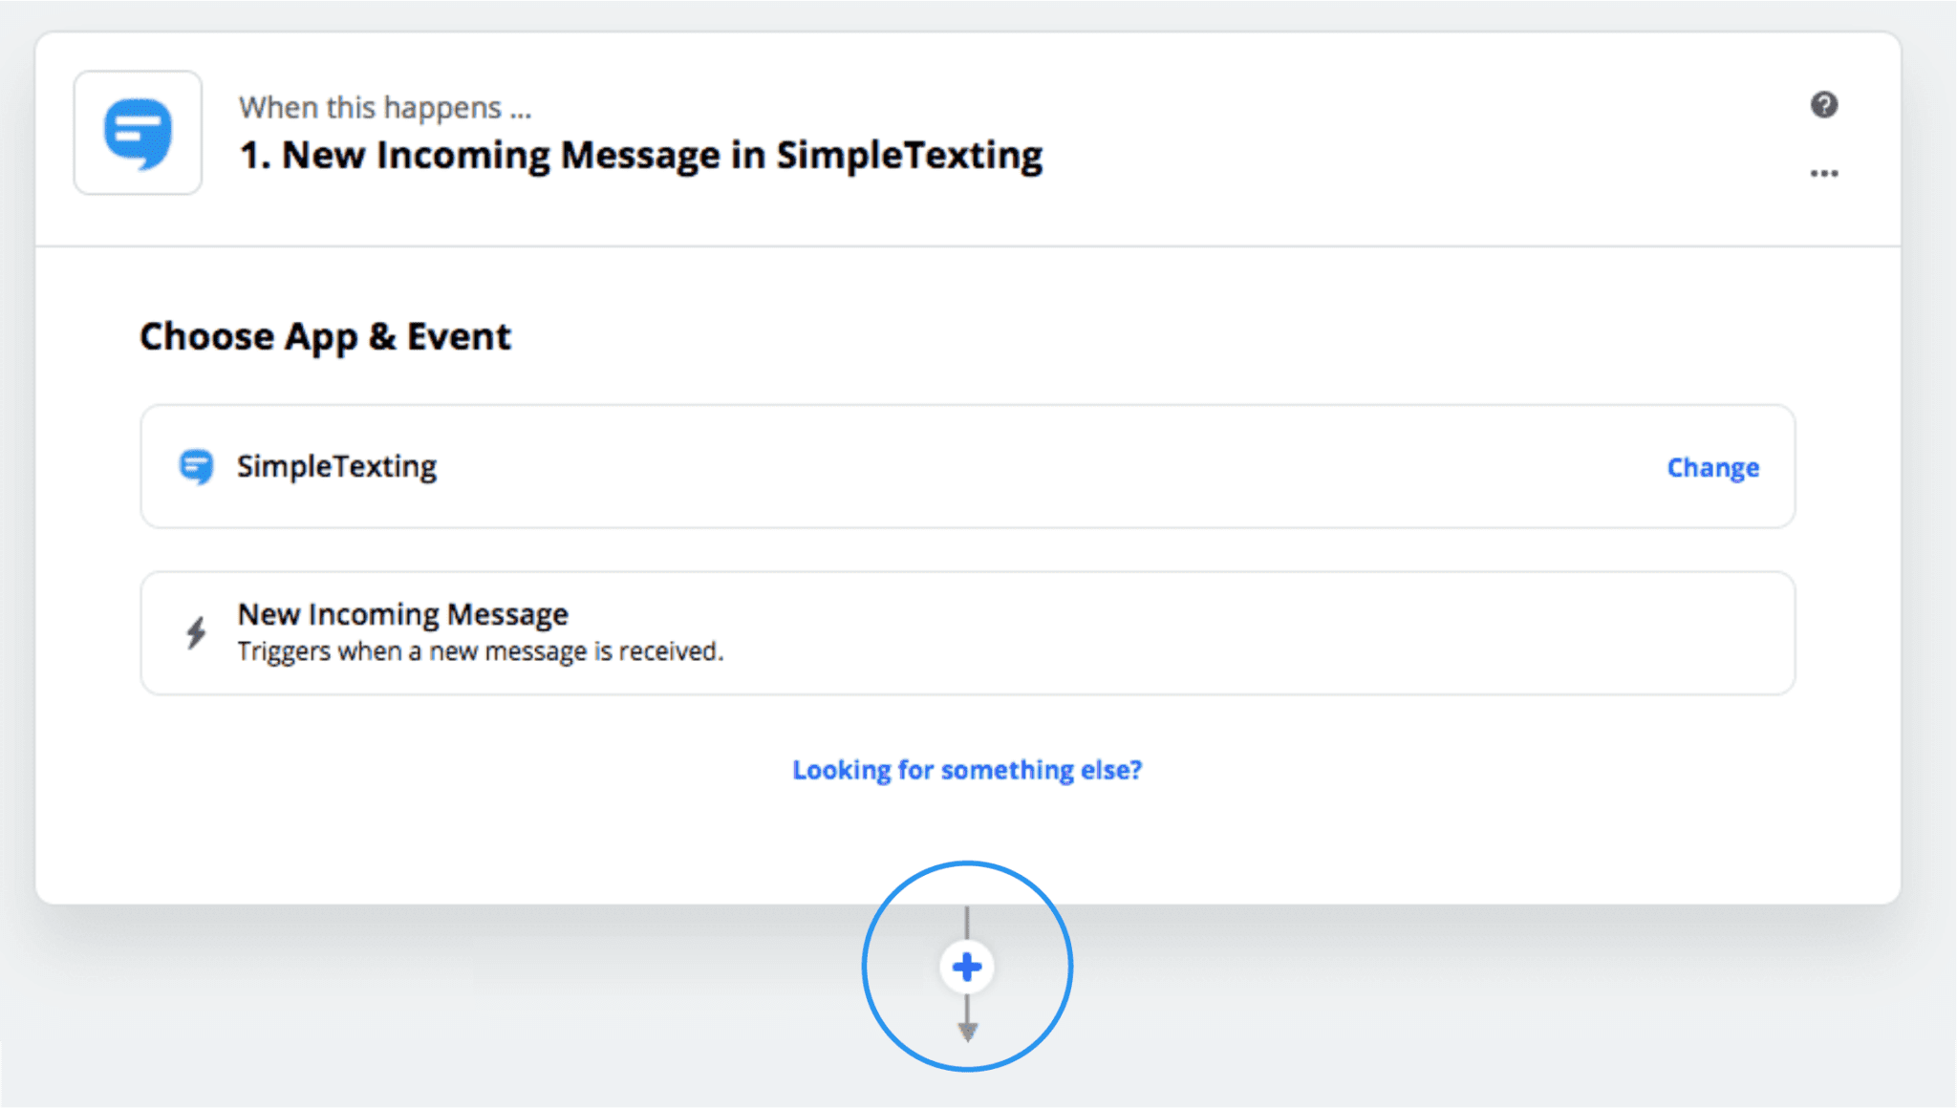Open Looking for something else link
Viewport: 1957px width, 1108px height.
[x=967, y=769]
